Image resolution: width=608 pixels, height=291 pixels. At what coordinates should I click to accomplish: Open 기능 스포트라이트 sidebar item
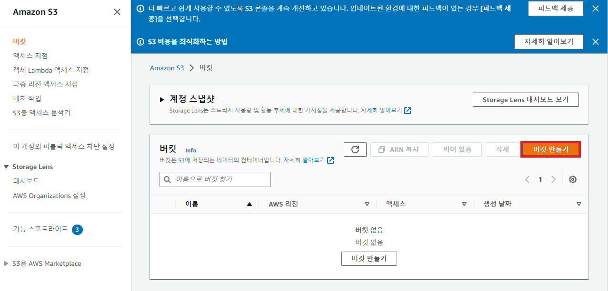tap(40, 229)
